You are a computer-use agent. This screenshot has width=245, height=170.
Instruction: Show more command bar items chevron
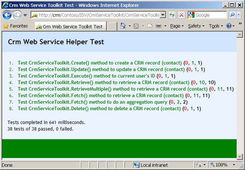pos(240,24)
